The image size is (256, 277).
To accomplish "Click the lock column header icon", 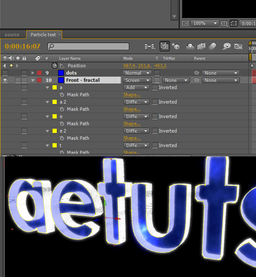I will click(x=24, y=58).
